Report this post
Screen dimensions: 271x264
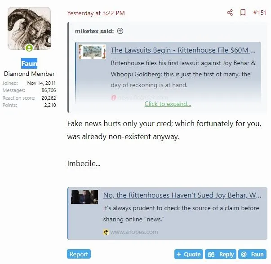[79, 254]
